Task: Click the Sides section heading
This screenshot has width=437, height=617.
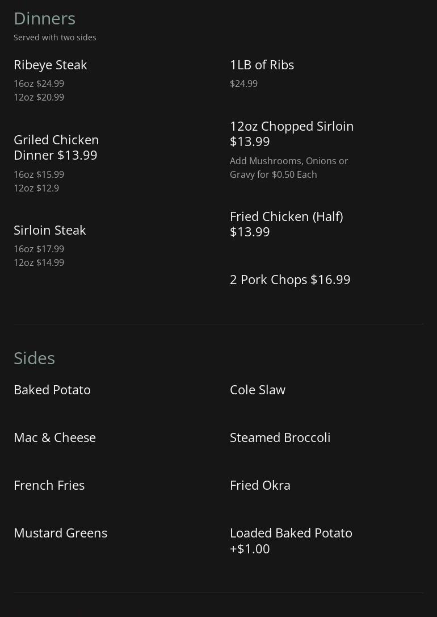Action: click(34, 358)
